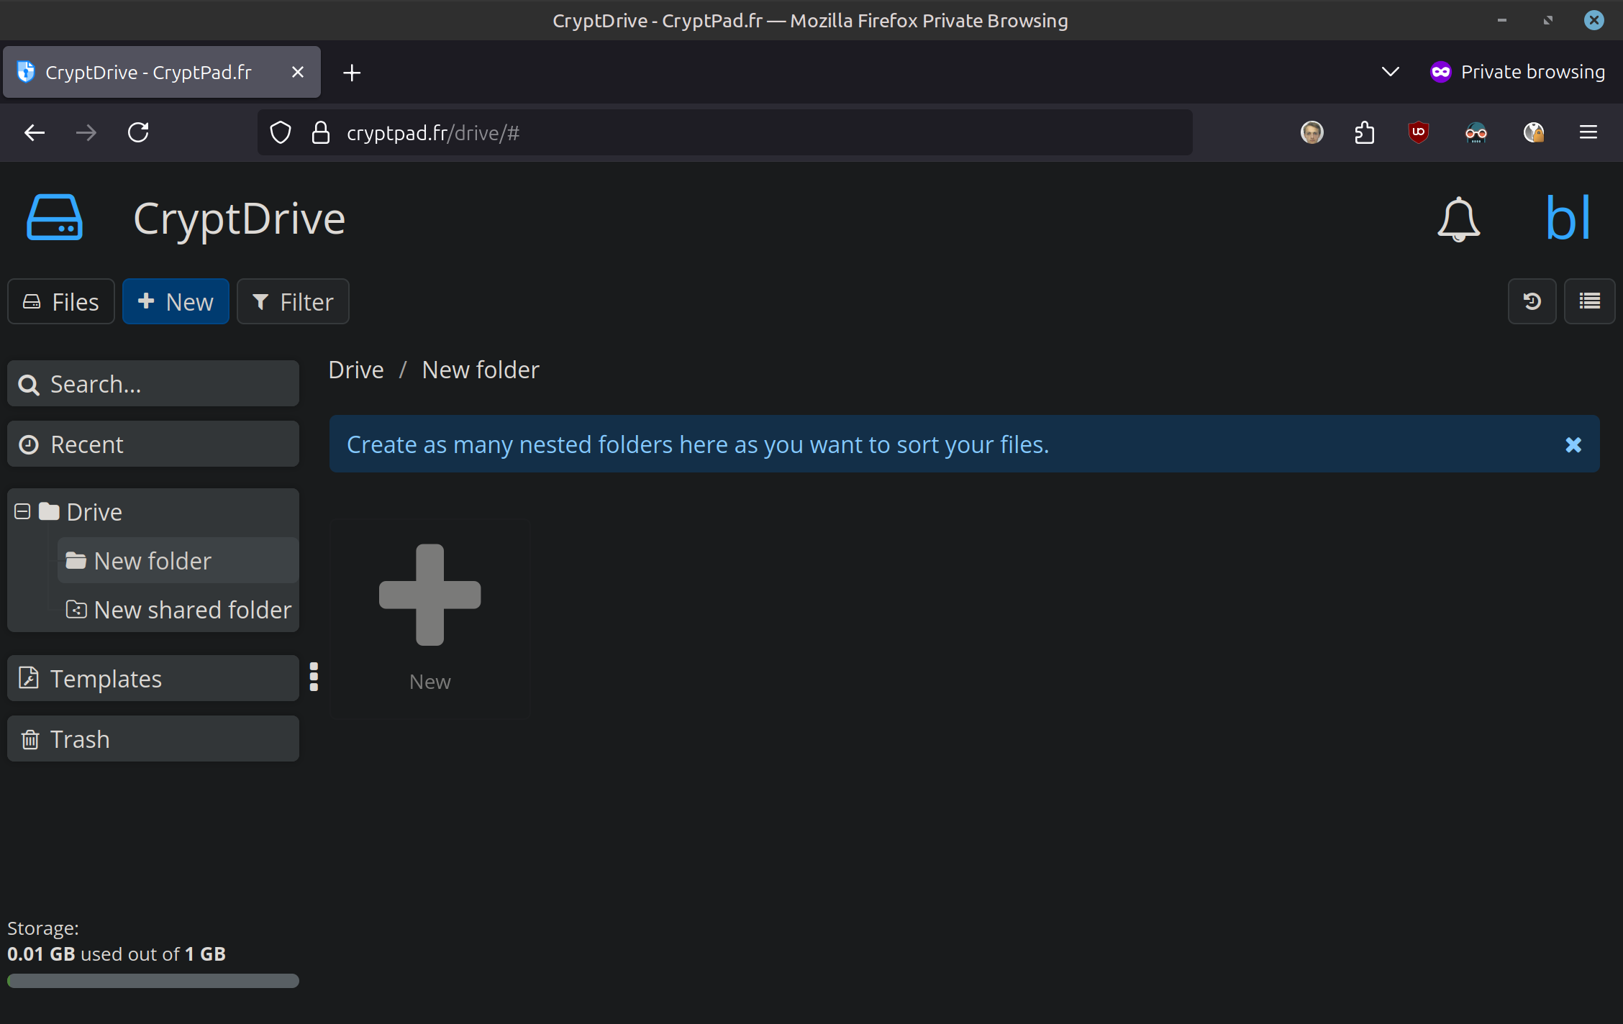Open drive history with clock-arrow icon
Screen dimensions: 1623x1024
coord(1532,301)
